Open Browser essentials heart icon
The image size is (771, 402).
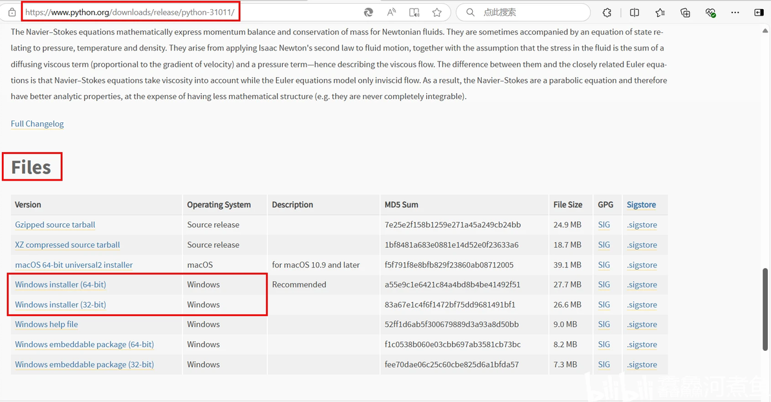point(710,12)
